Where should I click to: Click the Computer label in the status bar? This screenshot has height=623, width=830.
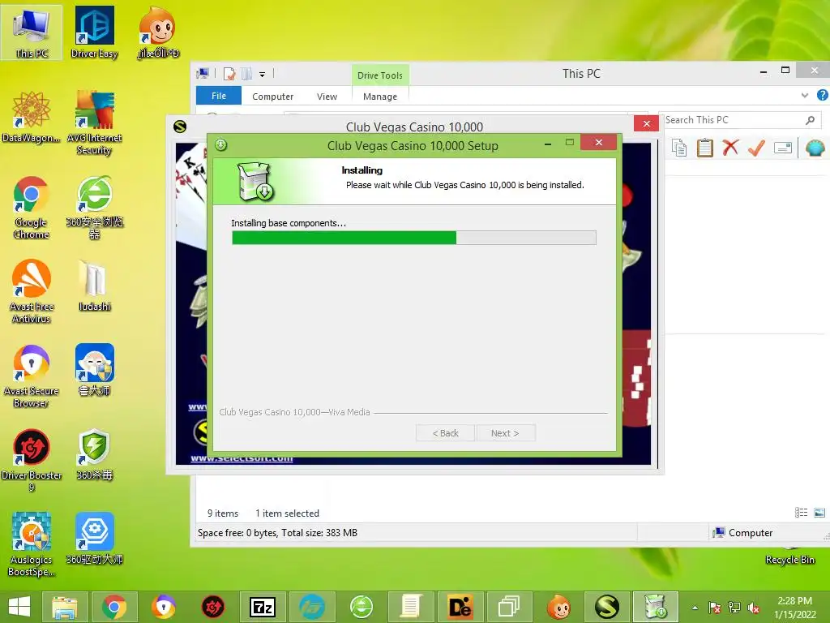[x=750, y=533]
